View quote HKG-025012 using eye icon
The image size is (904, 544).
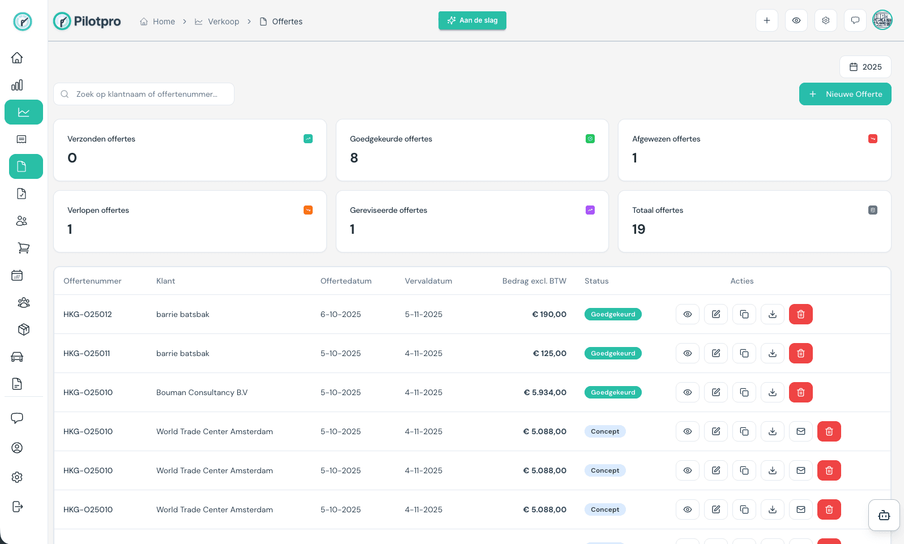point(687,314)
